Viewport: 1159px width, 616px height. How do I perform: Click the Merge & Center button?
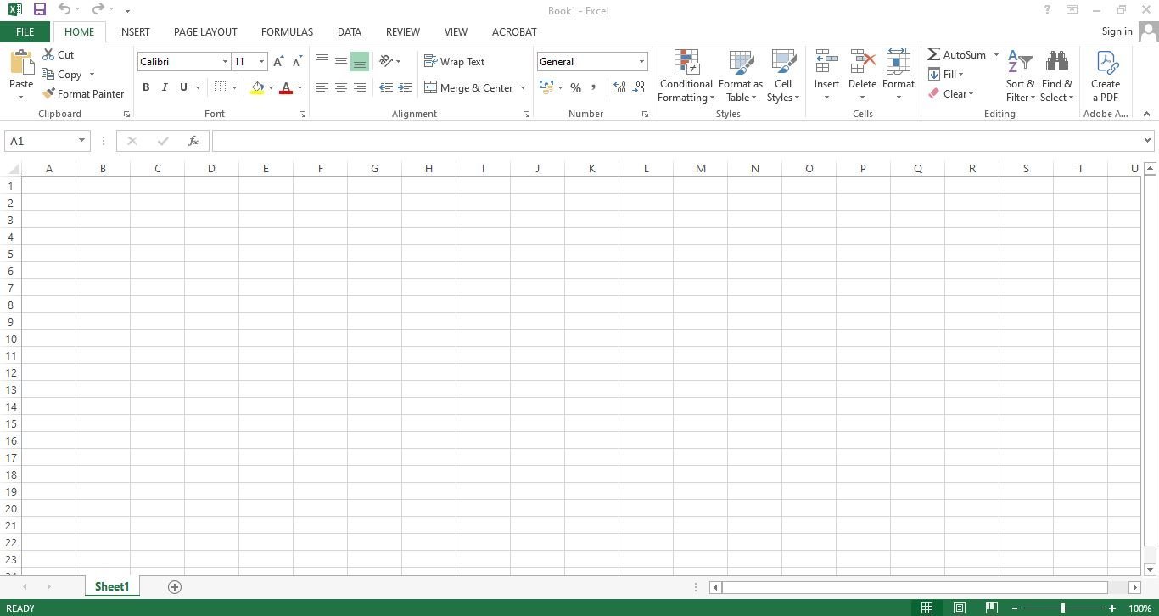tap(469, 88)
